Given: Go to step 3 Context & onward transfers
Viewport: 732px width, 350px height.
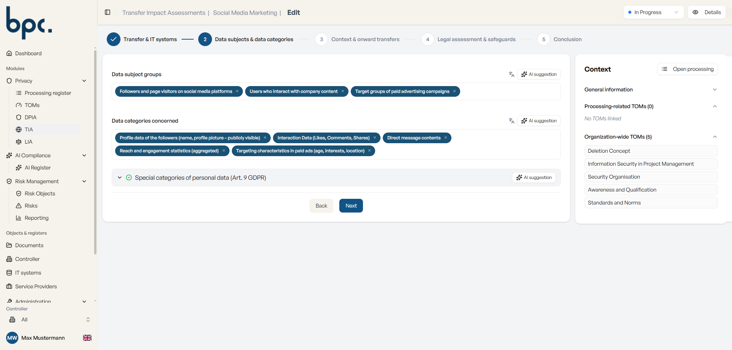Looking at the screenshot, I should coord(357,39).
